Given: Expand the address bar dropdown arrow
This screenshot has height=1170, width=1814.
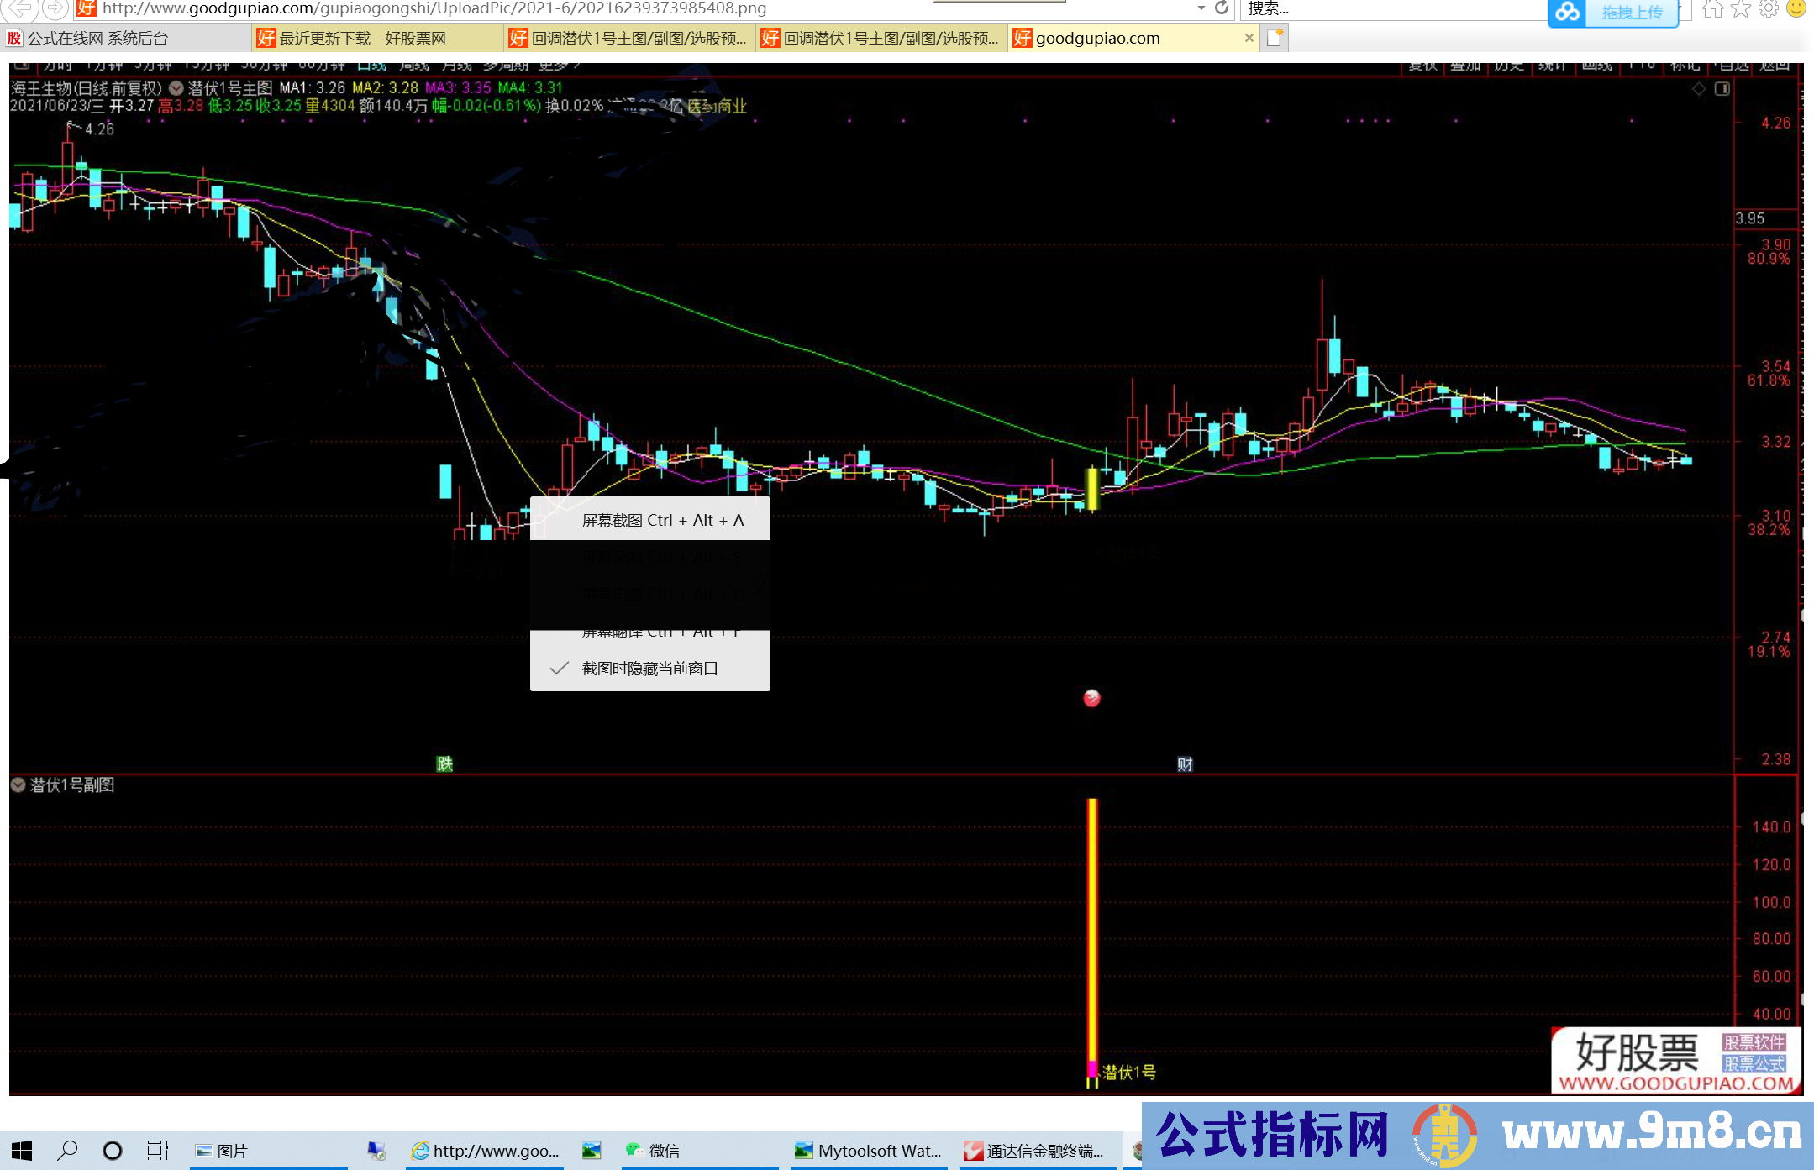Looking at the screenshot, I should 1201,8.
